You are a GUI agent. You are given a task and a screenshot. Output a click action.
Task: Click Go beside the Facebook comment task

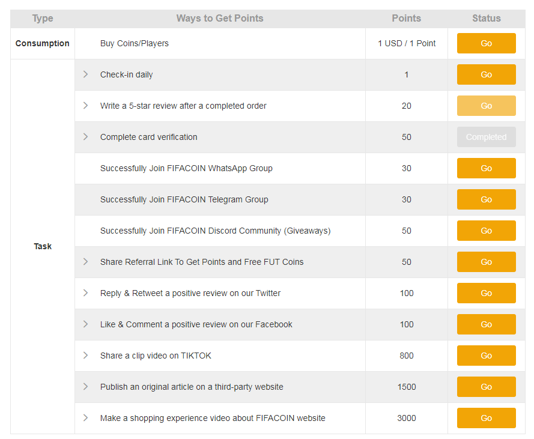tap(486, 324)
